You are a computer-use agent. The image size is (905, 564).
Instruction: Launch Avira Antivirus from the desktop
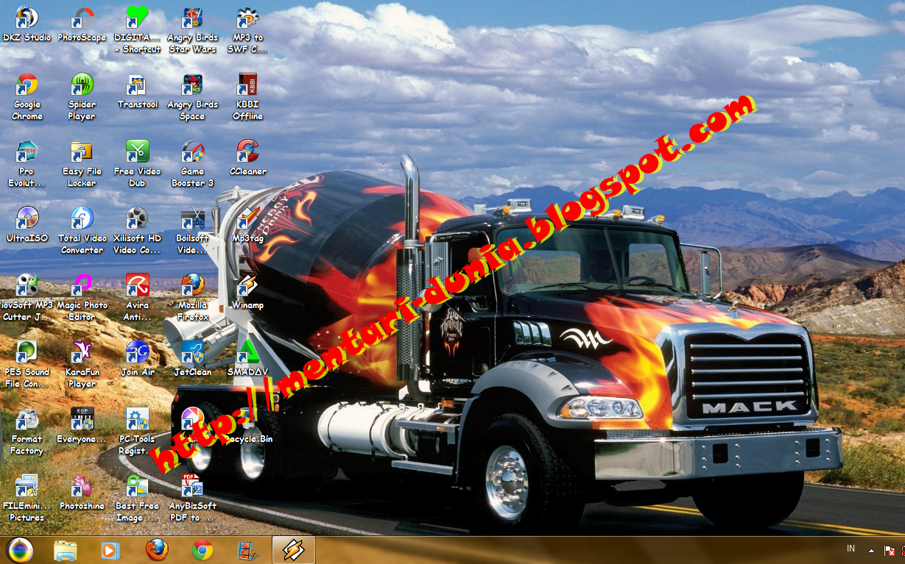137,297
